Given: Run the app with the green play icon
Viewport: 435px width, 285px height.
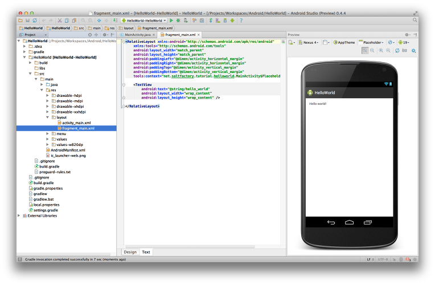Looking at the screenshot, I should tap(171, 21).
